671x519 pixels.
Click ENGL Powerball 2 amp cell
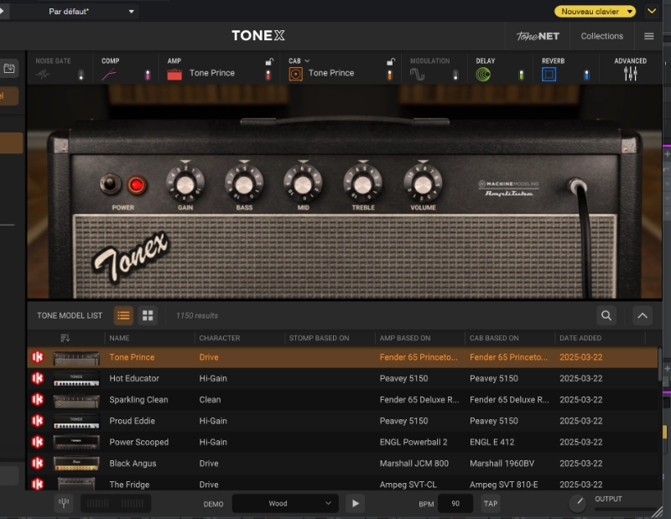coord(414,442)
